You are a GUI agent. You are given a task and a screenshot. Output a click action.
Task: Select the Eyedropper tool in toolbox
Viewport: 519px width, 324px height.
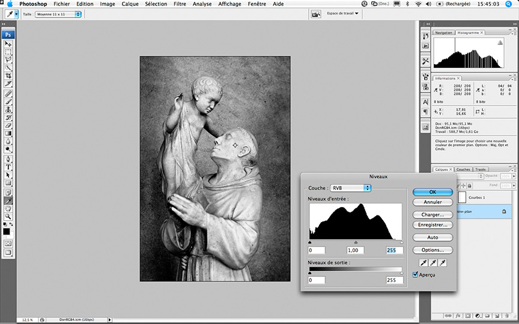8,200
